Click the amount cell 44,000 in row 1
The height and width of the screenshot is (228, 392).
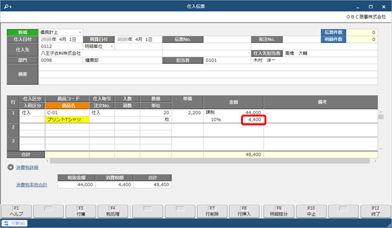coord(253,113)
